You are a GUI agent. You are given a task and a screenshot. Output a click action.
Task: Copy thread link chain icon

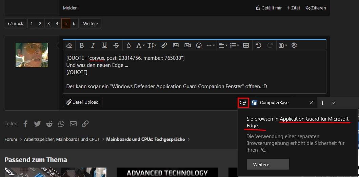pos(85,124)
